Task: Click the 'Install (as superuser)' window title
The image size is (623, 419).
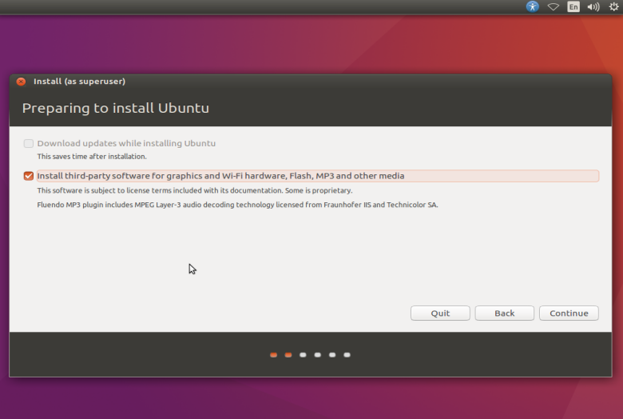Action: coord(79,82)
